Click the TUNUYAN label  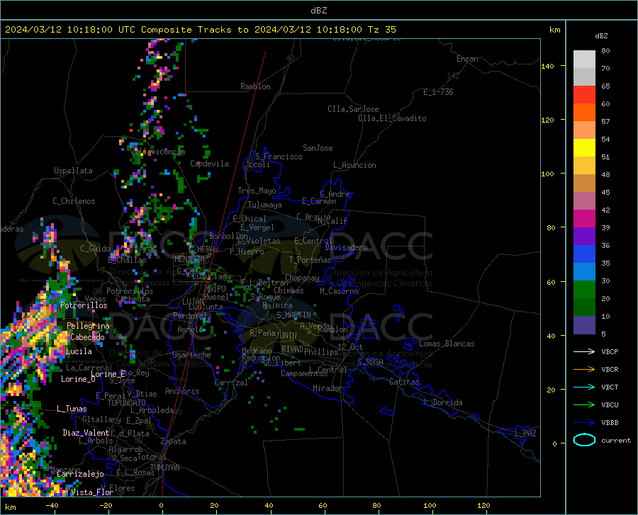pos(164,468)
